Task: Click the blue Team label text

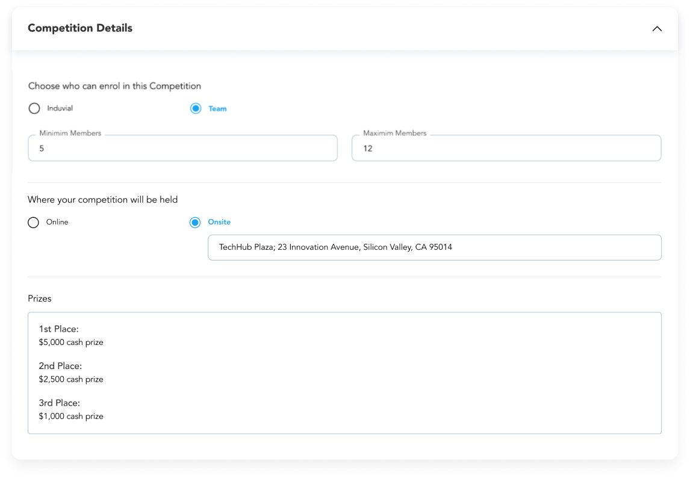Action: (217, 109)
